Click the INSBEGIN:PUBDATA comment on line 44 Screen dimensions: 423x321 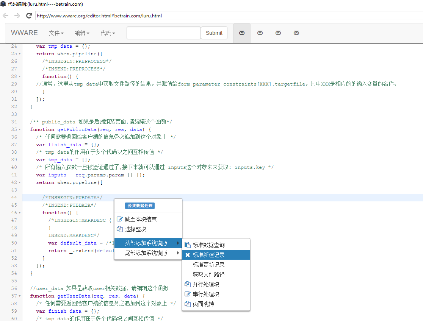tap(72, 198)
